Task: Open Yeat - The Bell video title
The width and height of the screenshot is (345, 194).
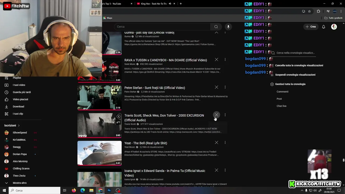Action: (x=146, y=143)
